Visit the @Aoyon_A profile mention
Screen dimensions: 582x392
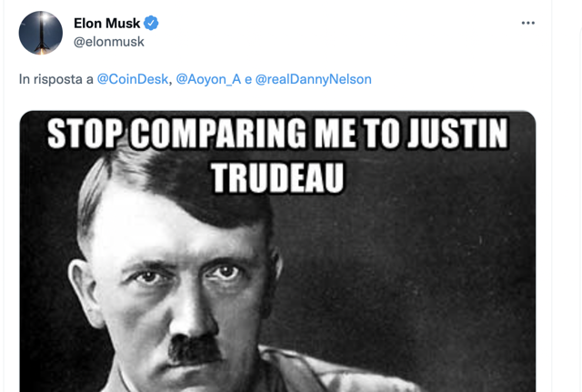click(208, 79)
